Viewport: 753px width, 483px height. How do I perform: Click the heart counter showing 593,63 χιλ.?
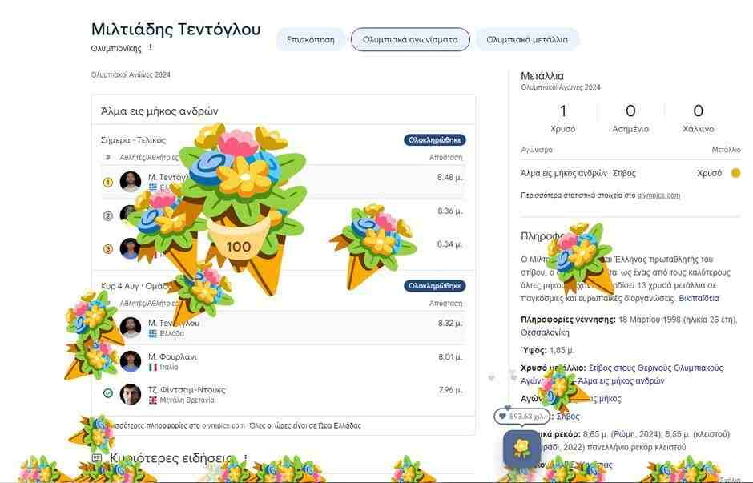[x=521, y=417]
